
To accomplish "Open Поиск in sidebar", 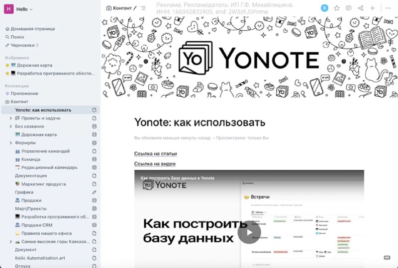I will pos(17,37).
